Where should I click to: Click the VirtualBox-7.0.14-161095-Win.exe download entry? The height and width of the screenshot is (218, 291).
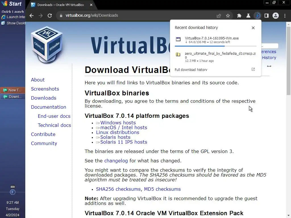pos(216,40)
